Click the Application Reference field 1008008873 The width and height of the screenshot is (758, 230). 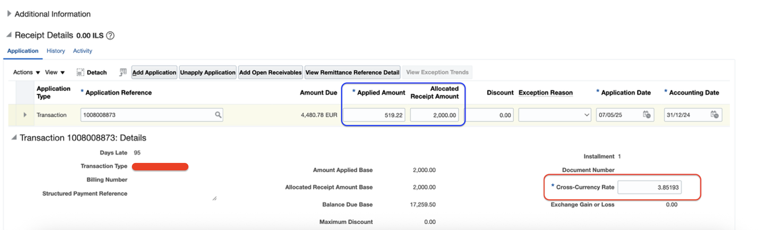pos(152,115)
